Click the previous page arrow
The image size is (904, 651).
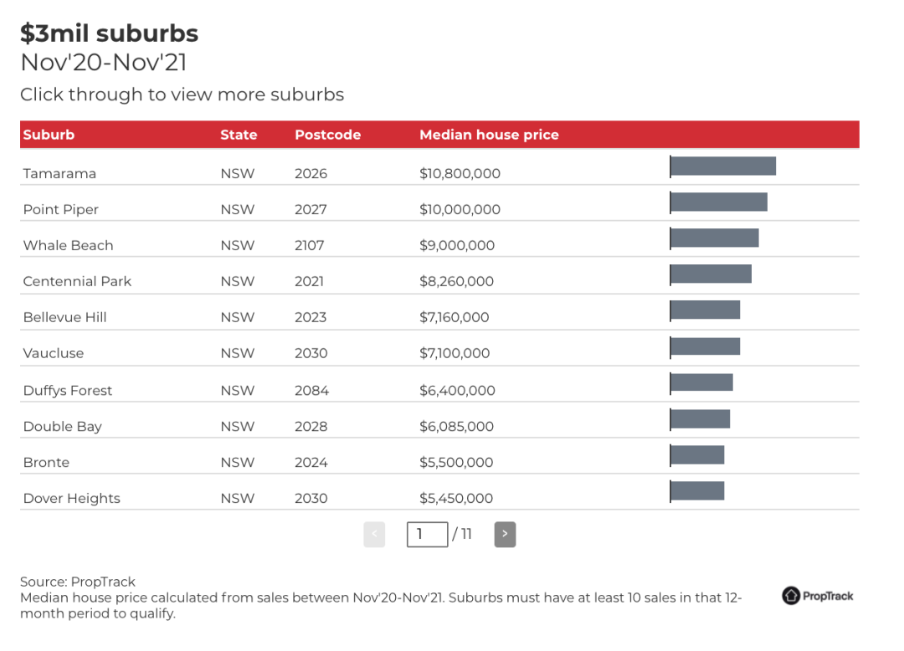(374, 534)
